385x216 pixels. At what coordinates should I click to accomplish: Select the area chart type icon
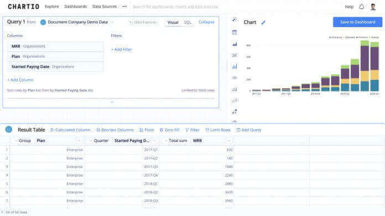pyautogui.click(x=235, y=44)
